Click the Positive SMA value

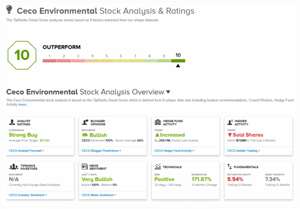pyautogui.click(x=164, y=179)
